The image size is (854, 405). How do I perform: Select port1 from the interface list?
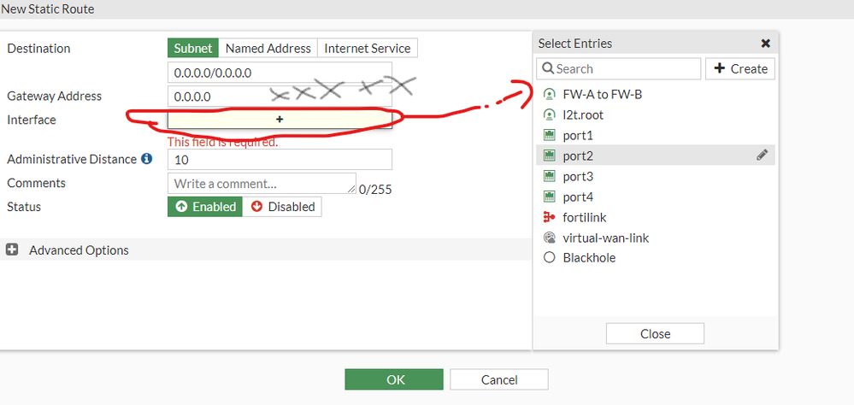click(x=578, y=135)
